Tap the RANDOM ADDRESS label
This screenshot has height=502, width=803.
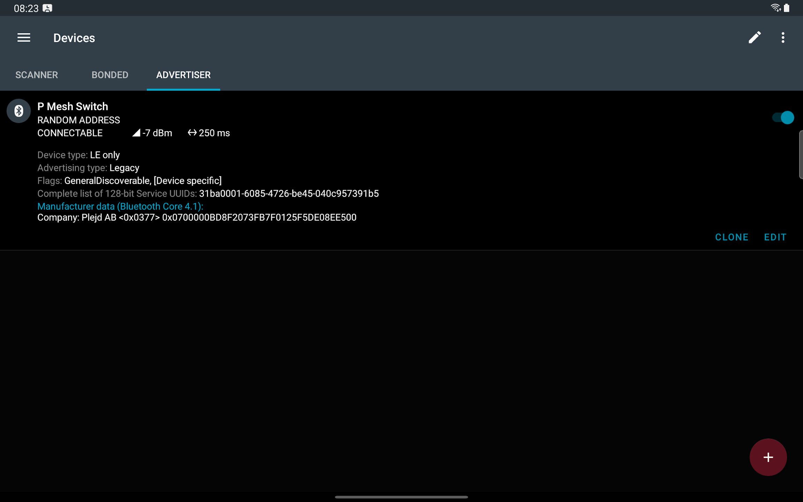click(78, 120)
